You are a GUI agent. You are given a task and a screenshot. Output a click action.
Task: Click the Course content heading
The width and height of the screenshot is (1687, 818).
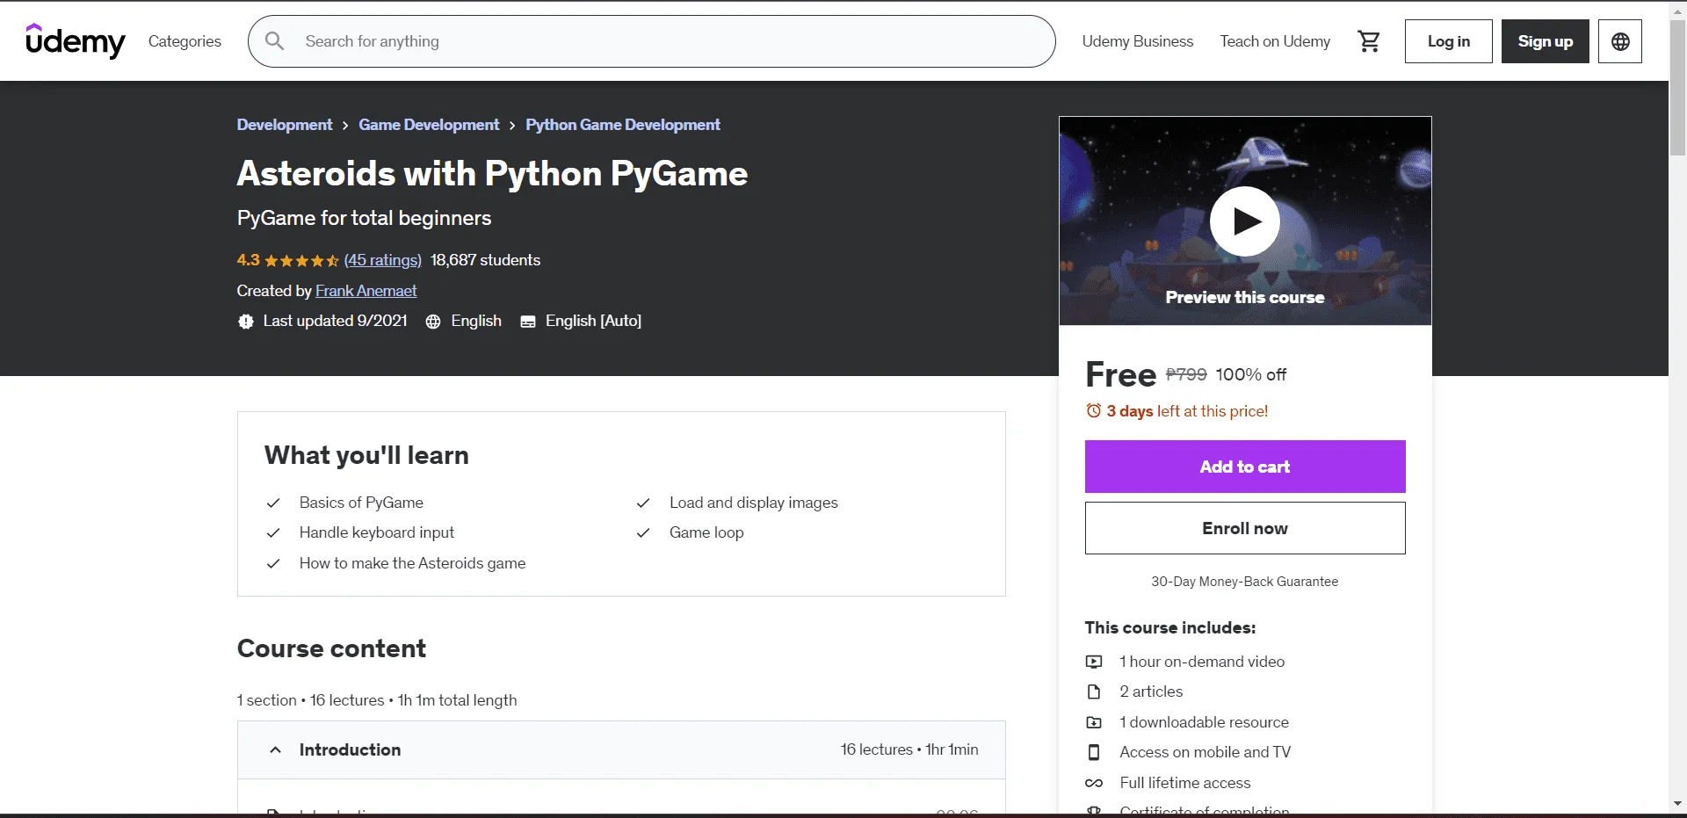coord(331,648)
